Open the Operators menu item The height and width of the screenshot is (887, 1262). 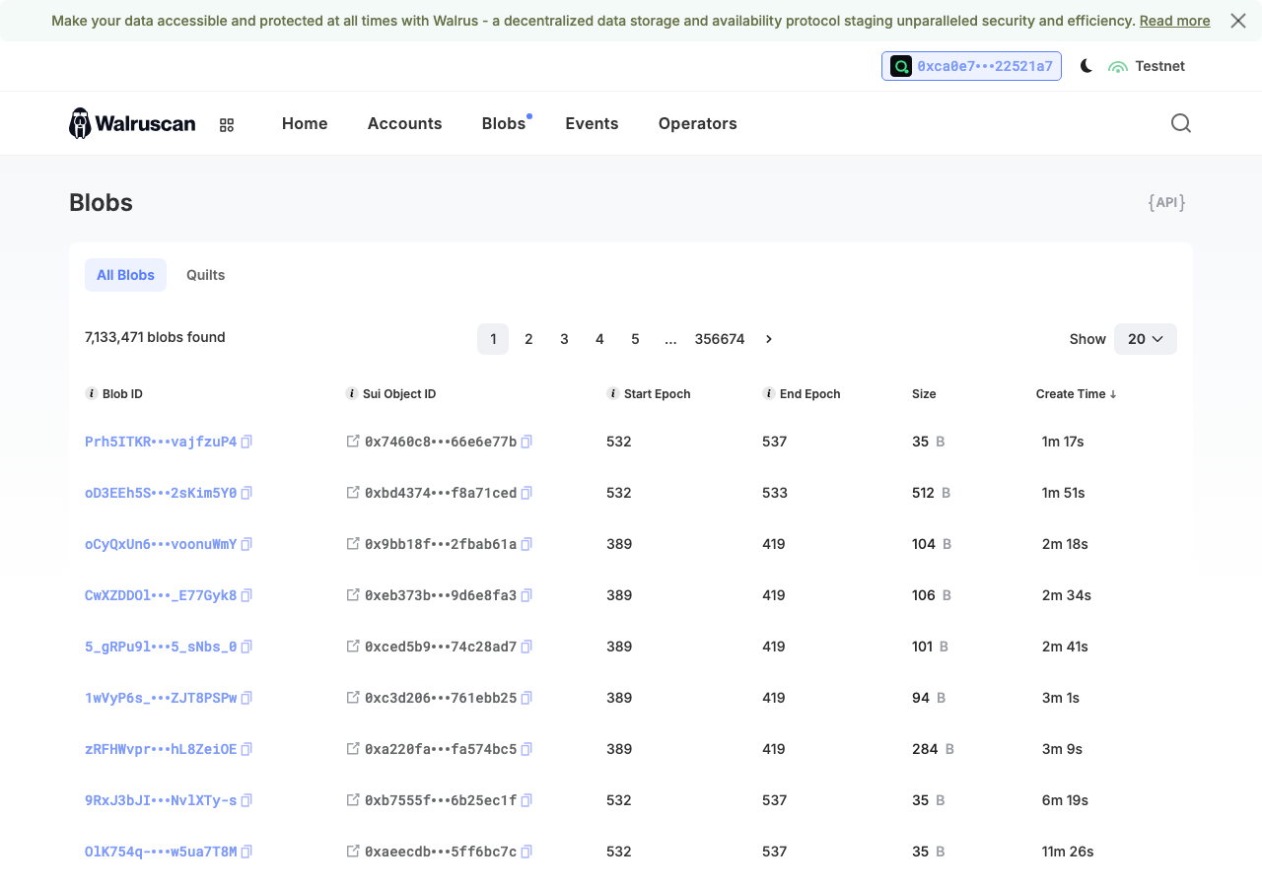pos(698,123)
